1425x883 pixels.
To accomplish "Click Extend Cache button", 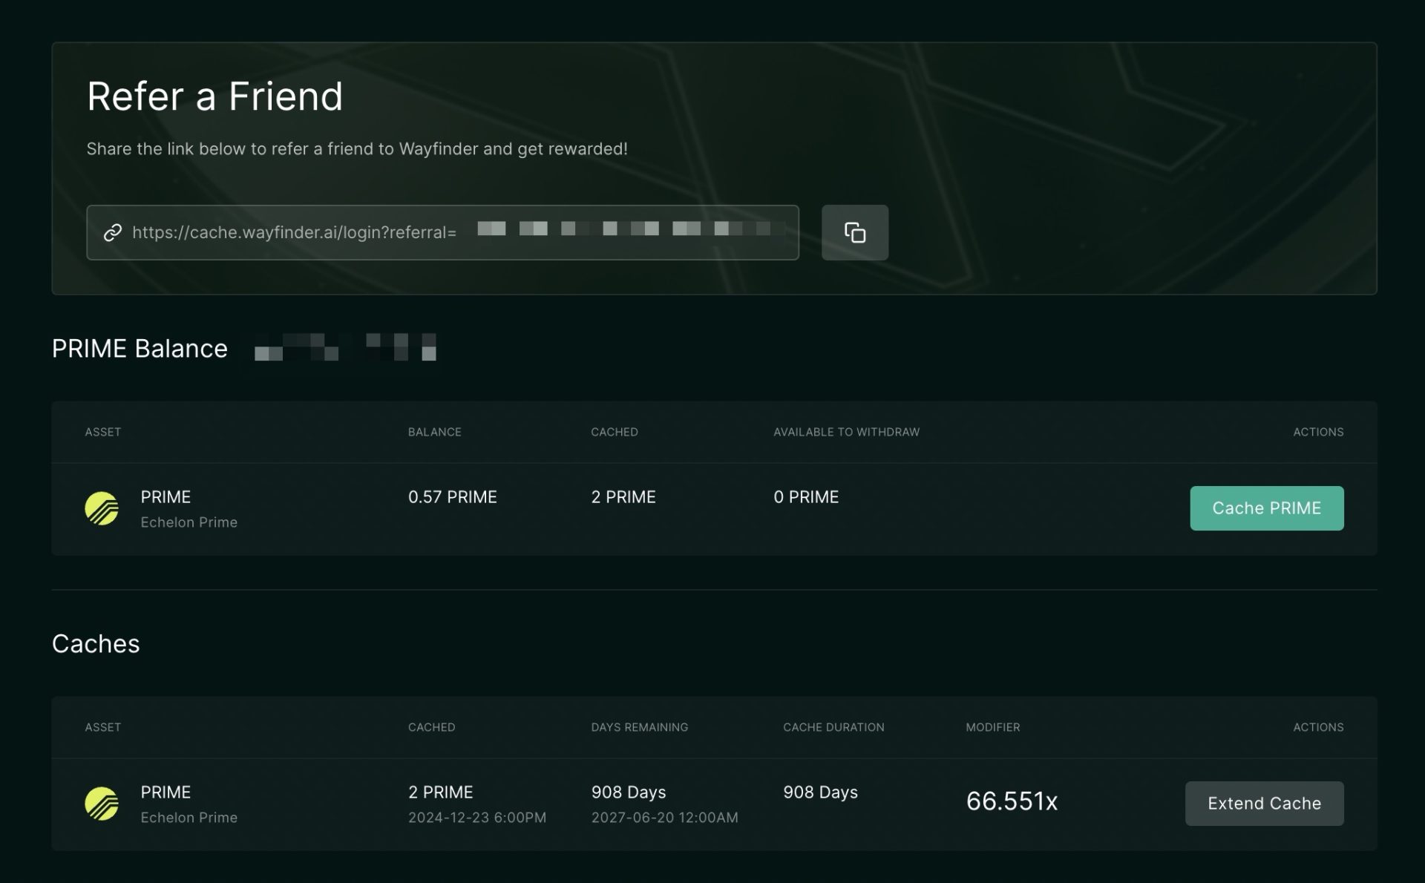I will pyautogui.click(x=1264, y=803).
